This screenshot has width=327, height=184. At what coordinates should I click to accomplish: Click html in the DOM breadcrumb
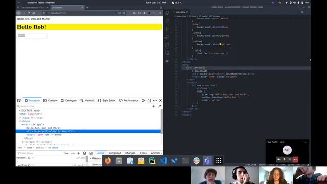click(x=20, y=148)
